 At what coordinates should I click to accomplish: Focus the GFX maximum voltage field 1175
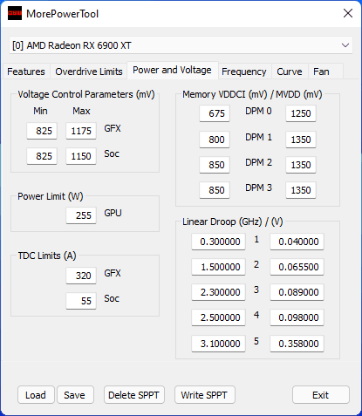coord(81,131)
